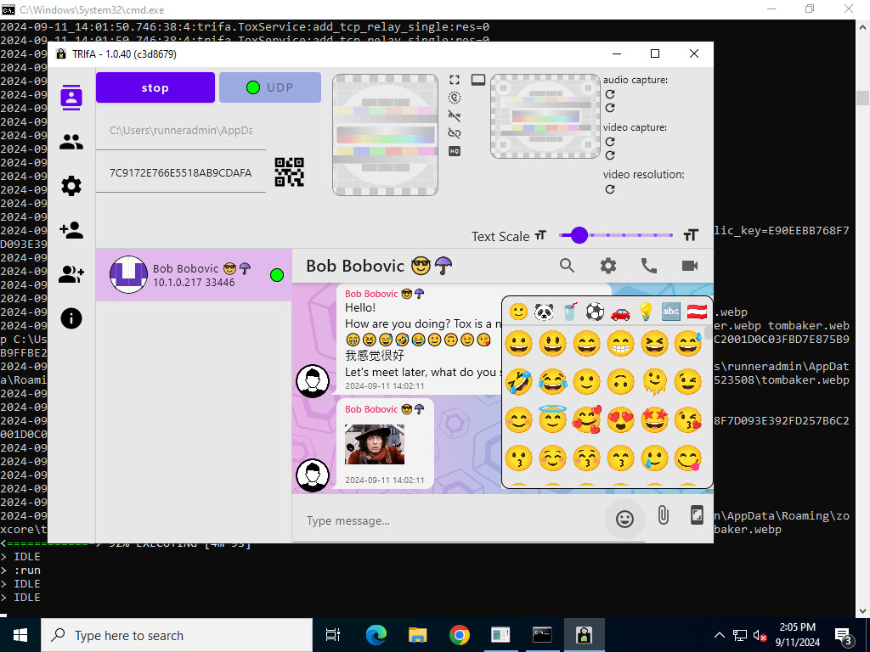Insert the face blowing a kiss emoji
The width and height of the screenshot is (870, 652).
[688, 419]
